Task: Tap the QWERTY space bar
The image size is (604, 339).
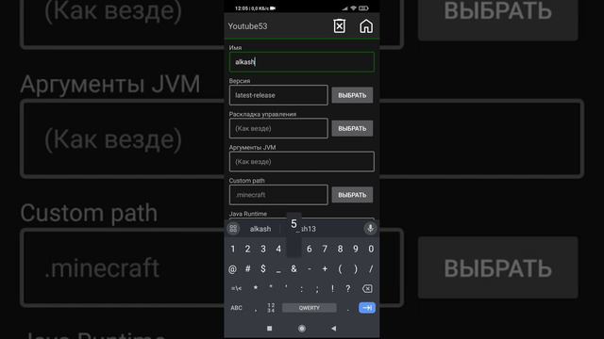Action: (310, 308)
